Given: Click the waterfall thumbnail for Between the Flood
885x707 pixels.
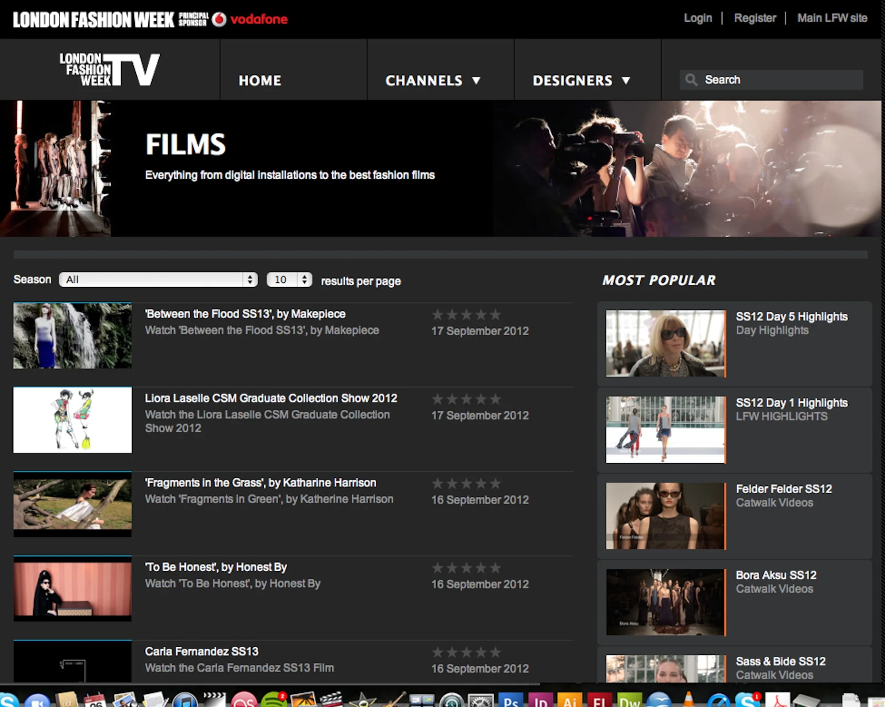Looking at the screenshot, I should click(73, 335).
